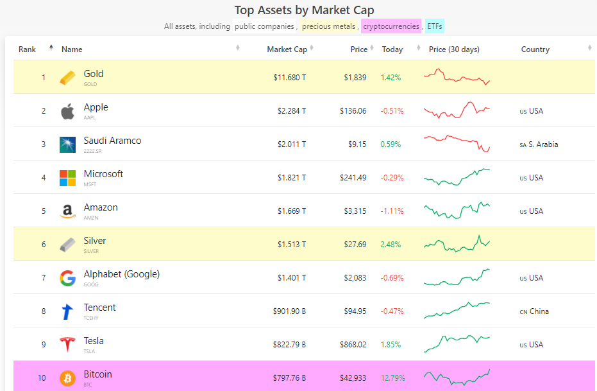Click Amazon's market cap $1.669 T
This screenshot has width=597, height=391.
[292, 211]
